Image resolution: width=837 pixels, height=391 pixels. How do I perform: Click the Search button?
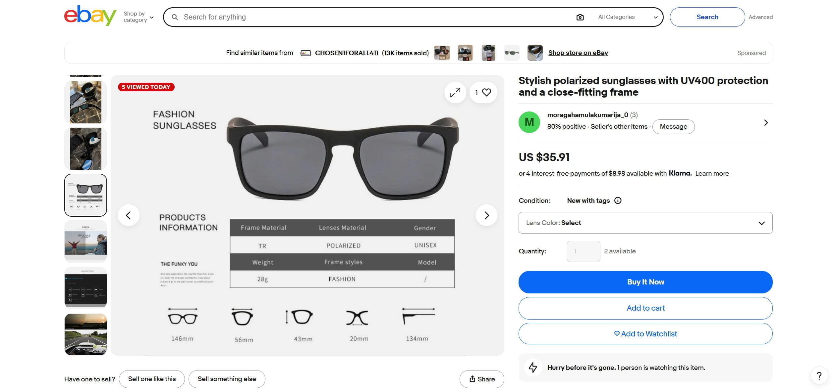point(707,17)
